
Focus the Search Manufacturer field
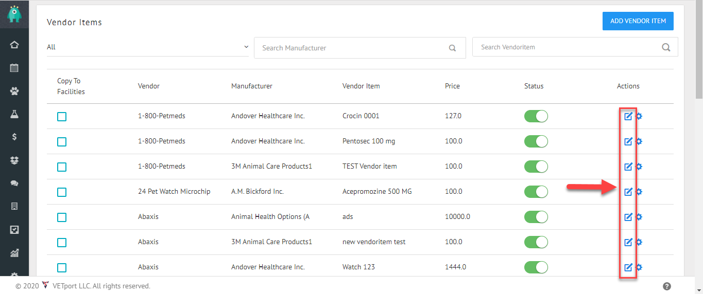pos(359,48)
